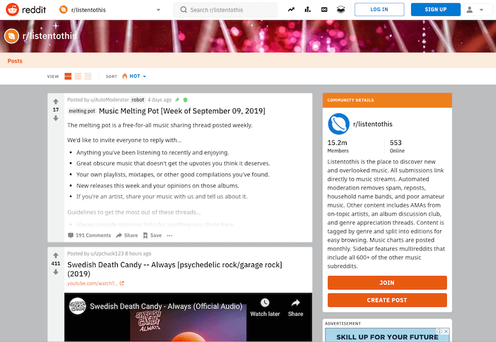Click the 553 Online count
496x342 pixels.
[397, 146]
